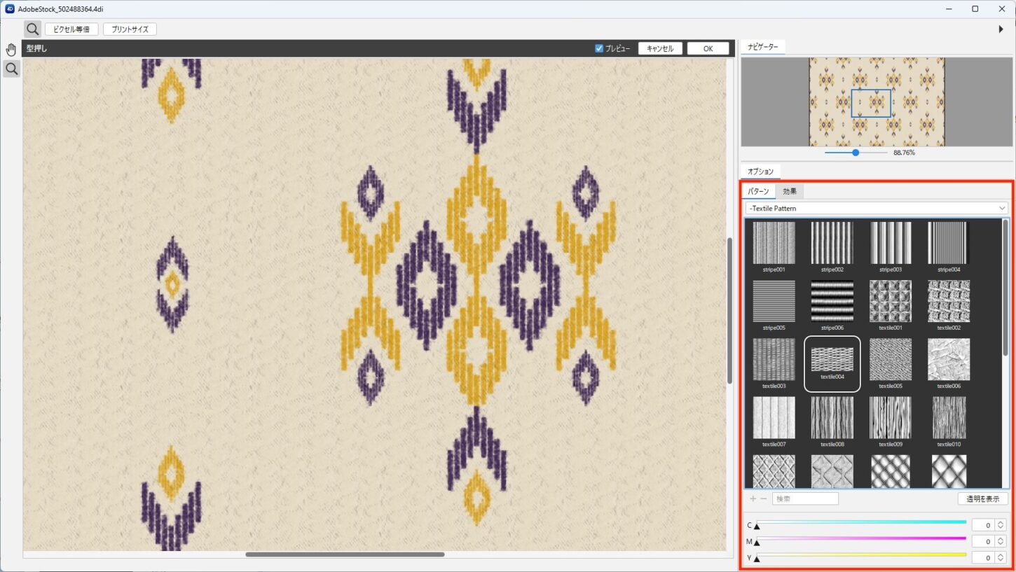
Task: Click the minus icon beside search field
Action: click(x=763, y=499)
